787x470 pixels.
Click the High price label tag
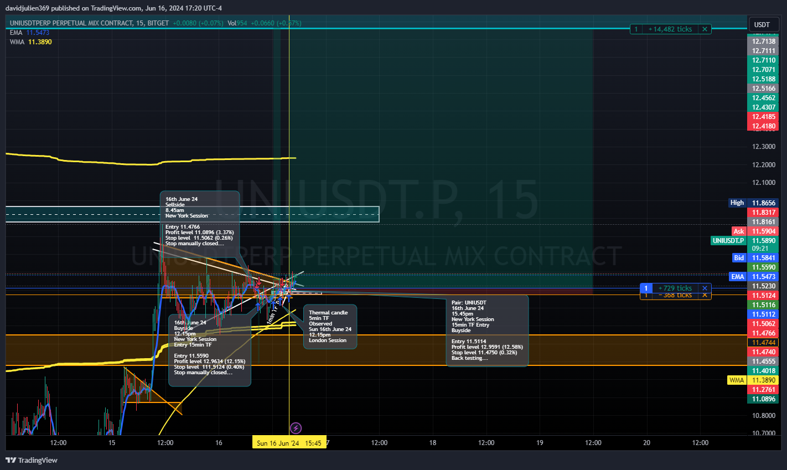click(737, 203)
